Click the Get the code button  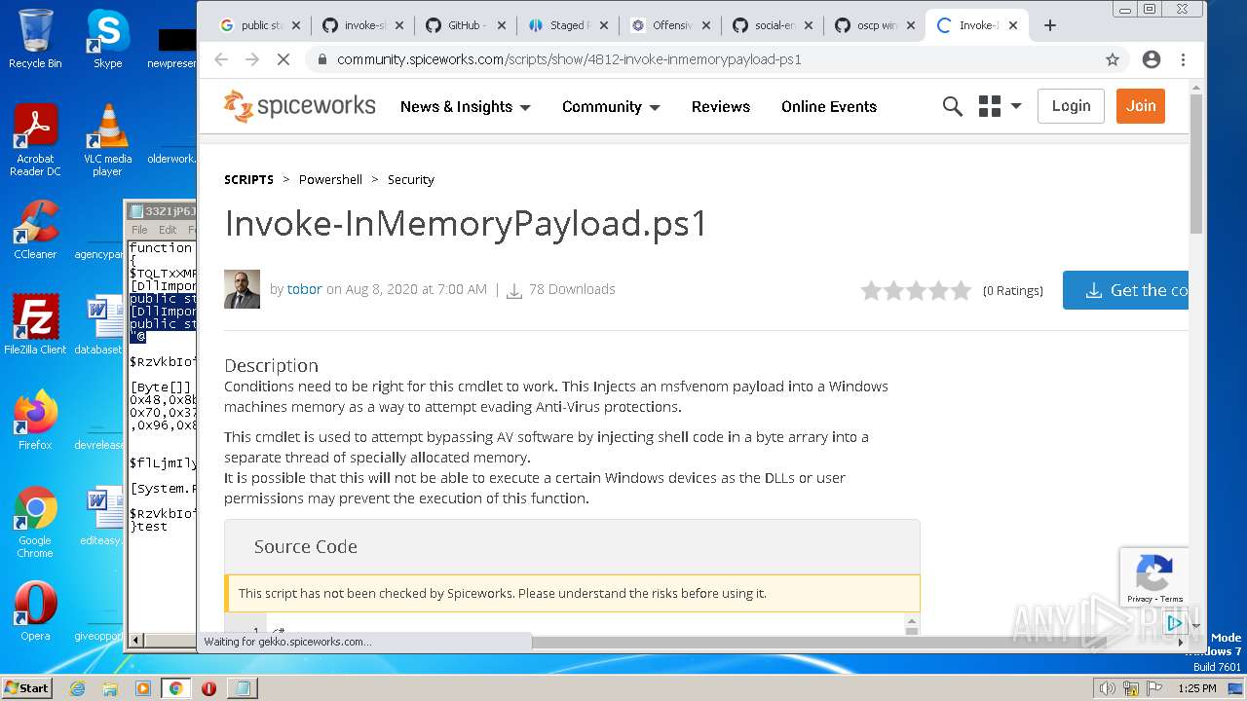1126,290
